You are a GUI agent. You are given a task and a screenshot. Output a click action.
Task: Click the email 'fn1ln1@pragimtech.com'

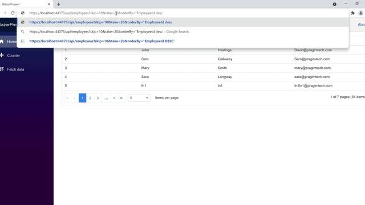pos(313,85)
